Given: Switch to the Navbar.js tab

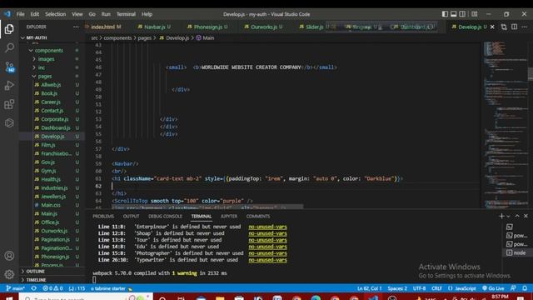Looking at the screenshot, I should click(154, 27).
